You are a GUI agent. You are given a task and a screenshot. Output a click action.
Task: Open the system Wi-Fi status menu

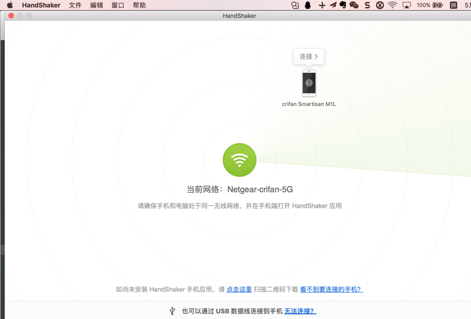point(392,5)
